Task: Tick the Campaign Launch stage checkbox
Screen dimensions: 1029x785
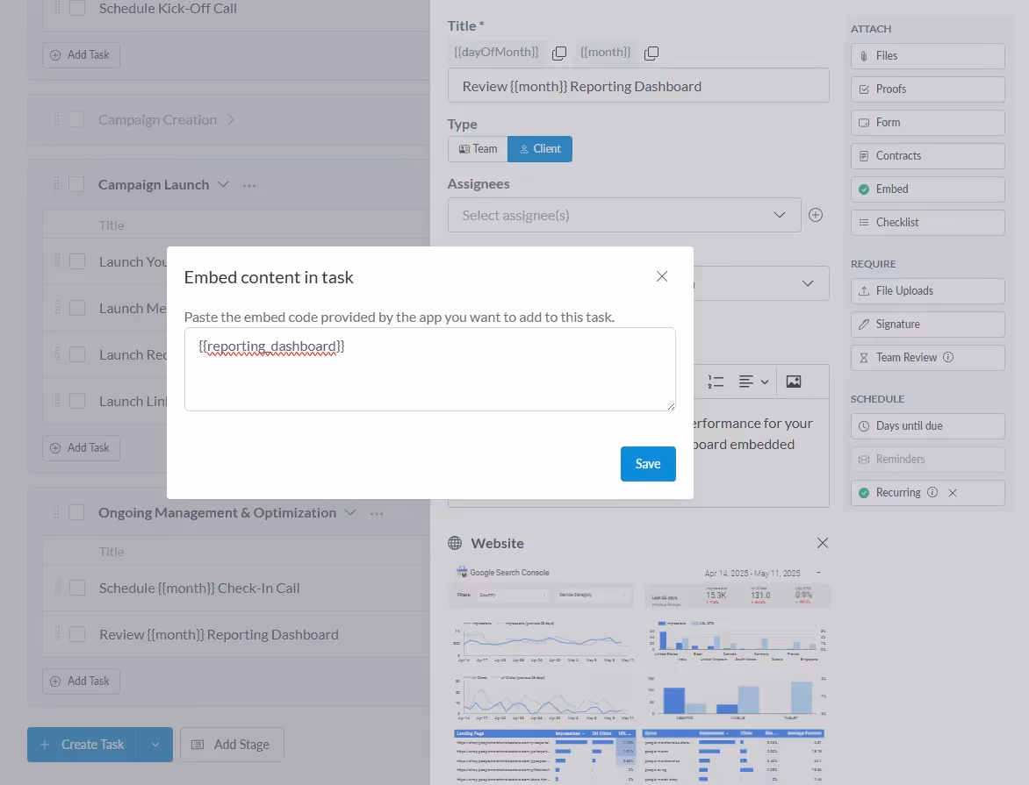Action: point(76,184)
